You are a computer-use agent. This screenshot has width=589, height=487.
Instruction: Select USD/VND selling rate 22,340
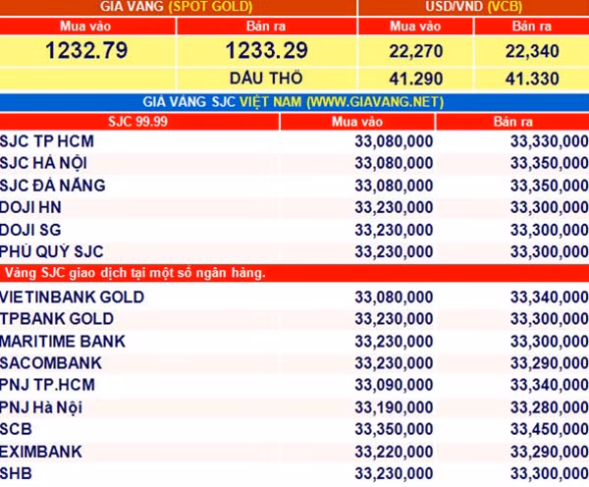[x=532, y=51]
